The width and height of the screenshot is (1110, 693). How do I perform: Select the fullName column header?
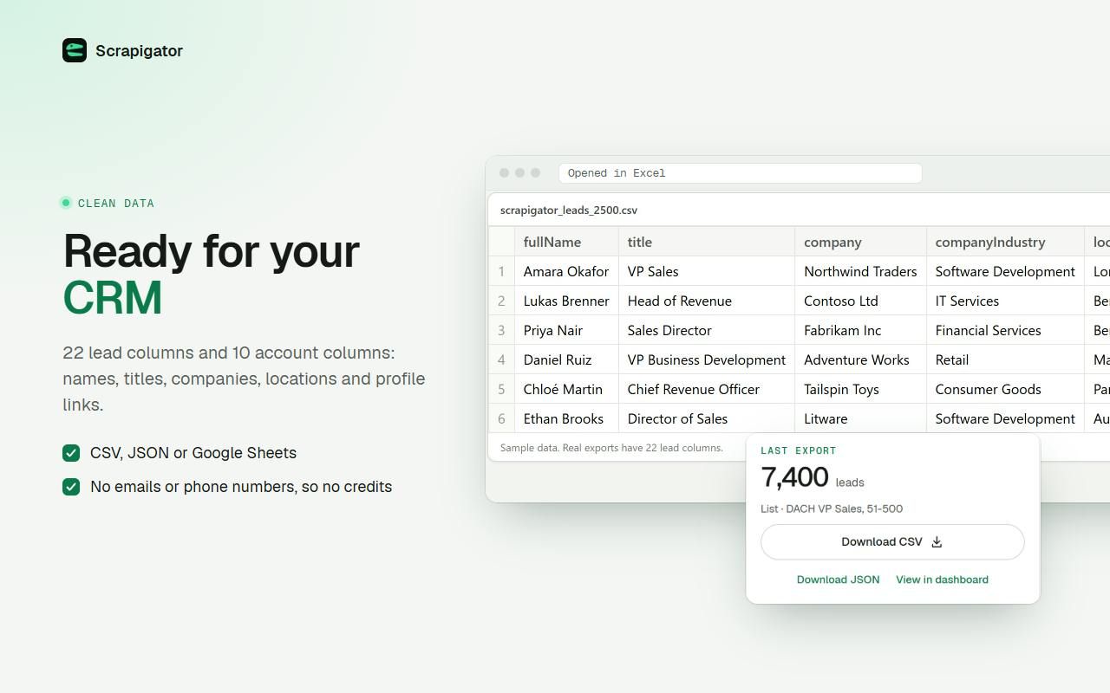[x=566, y=242]
